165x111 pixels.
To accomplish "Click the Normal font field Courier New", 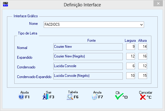I will pyautogui.click(x=88, y=47).
